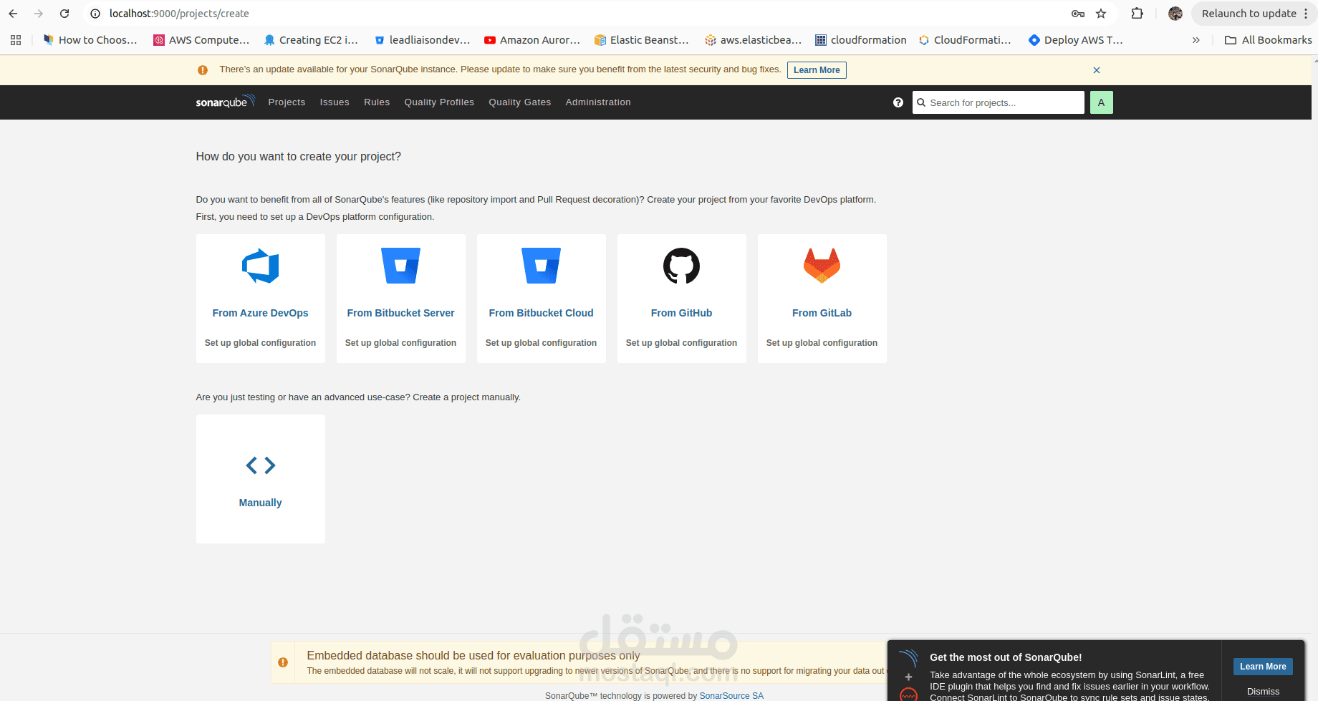Open 'leadliaisondev...' bookmark
Image resolution: width=1318 pixels, height=701 pixels.
(x=423, y=40)
